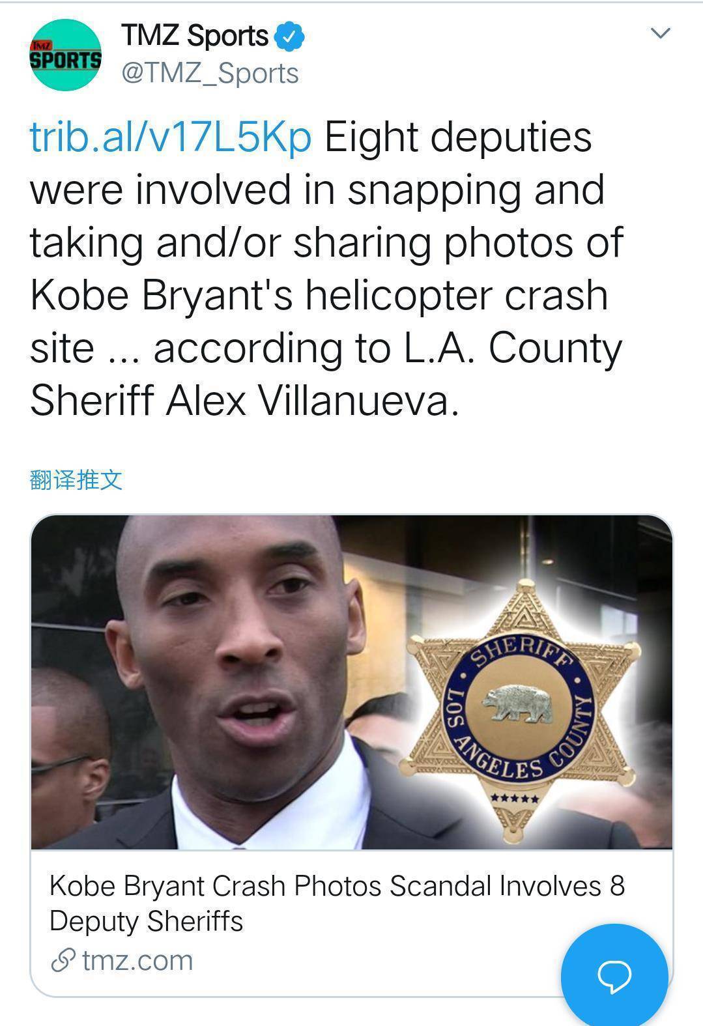Tap the blue reply bubble button
The height and width of the screenshot is (1026, 703).
coord(614,975)
